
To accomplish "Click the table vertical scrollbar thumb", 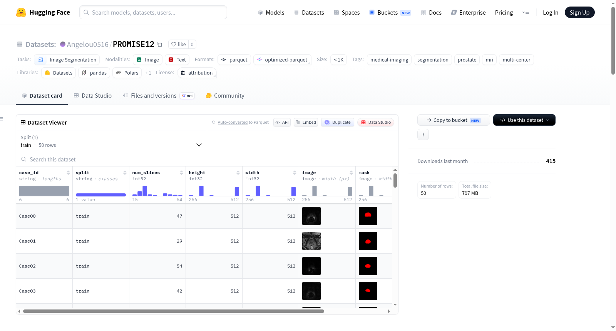I will point(395,181).
